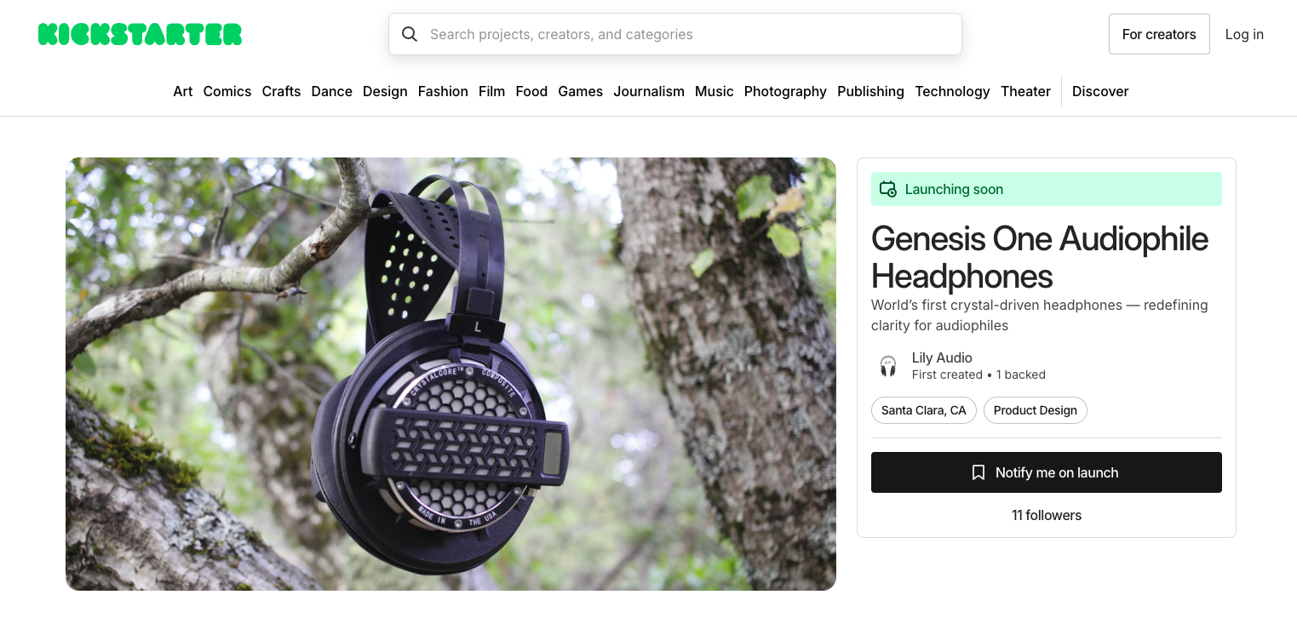This screenshot has height=629, width=1297.
Task: Focus the search projects input field
Action: click(x=675, y=34)
